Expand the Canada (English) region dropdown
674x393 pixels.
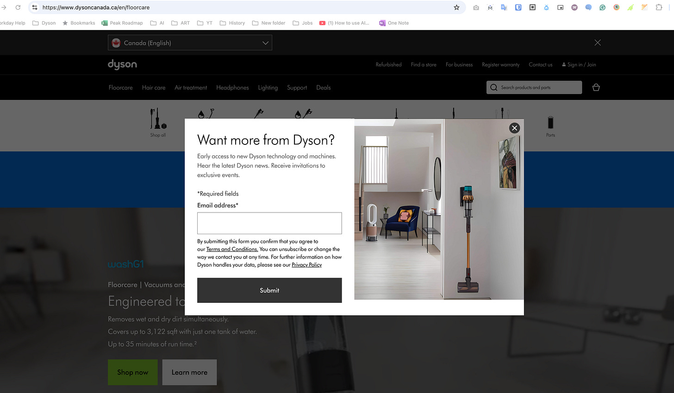[x=190, y=43]
